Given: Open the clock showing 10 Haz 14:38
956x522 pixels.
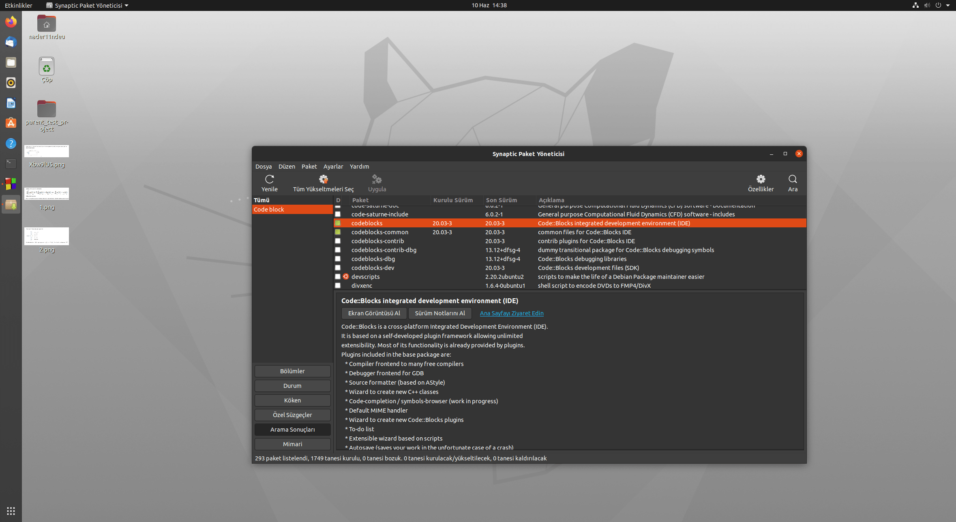Looking at the screenshot, I should coord(489,5).
